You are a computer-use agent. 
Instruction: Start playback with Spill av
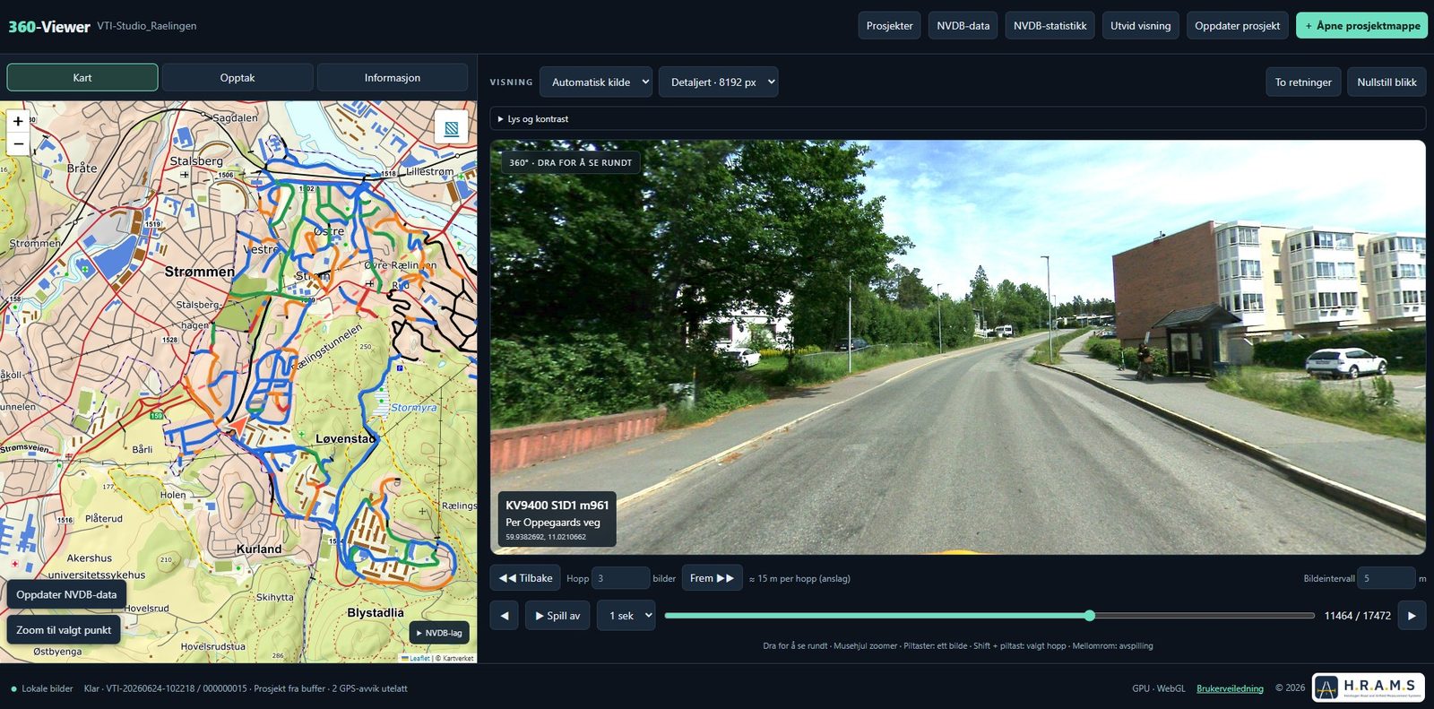(x=557, y=616)
